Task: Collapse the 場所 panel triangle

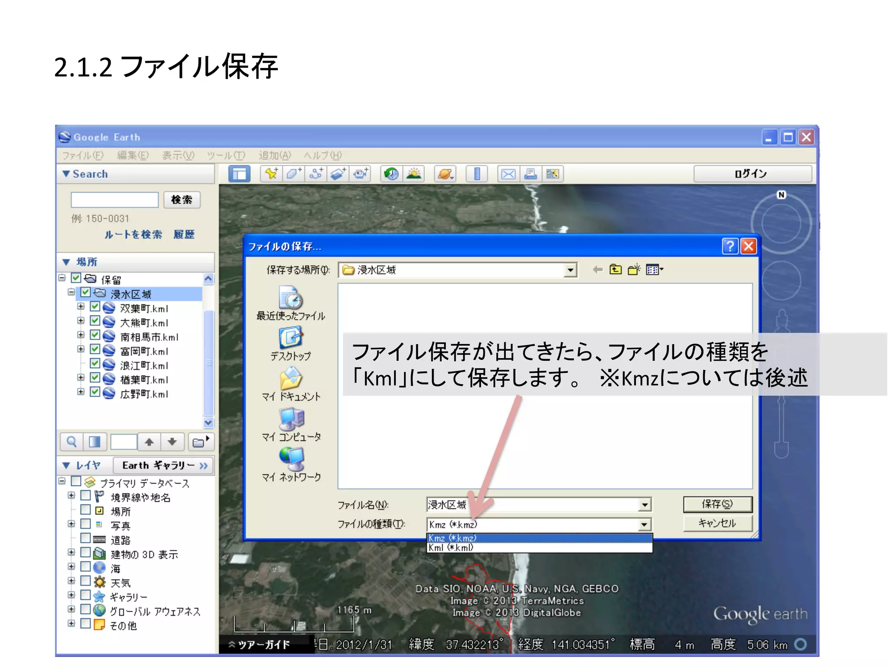Action: point(66,262)
